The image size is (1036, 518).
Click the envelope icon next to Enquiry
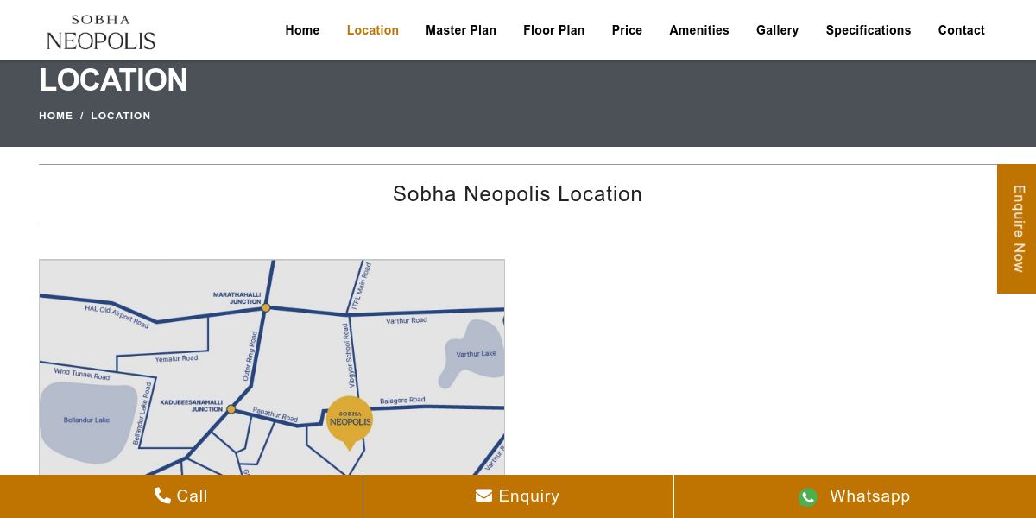tap(483, 496)
